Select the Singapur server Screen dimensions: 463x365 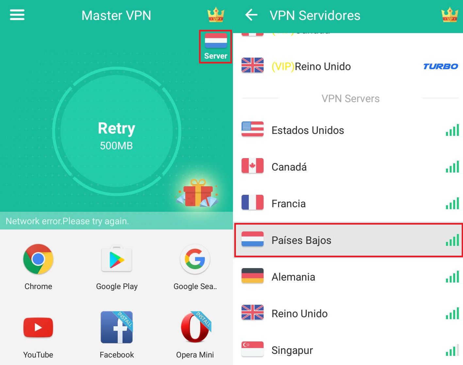tap(348, 350)
